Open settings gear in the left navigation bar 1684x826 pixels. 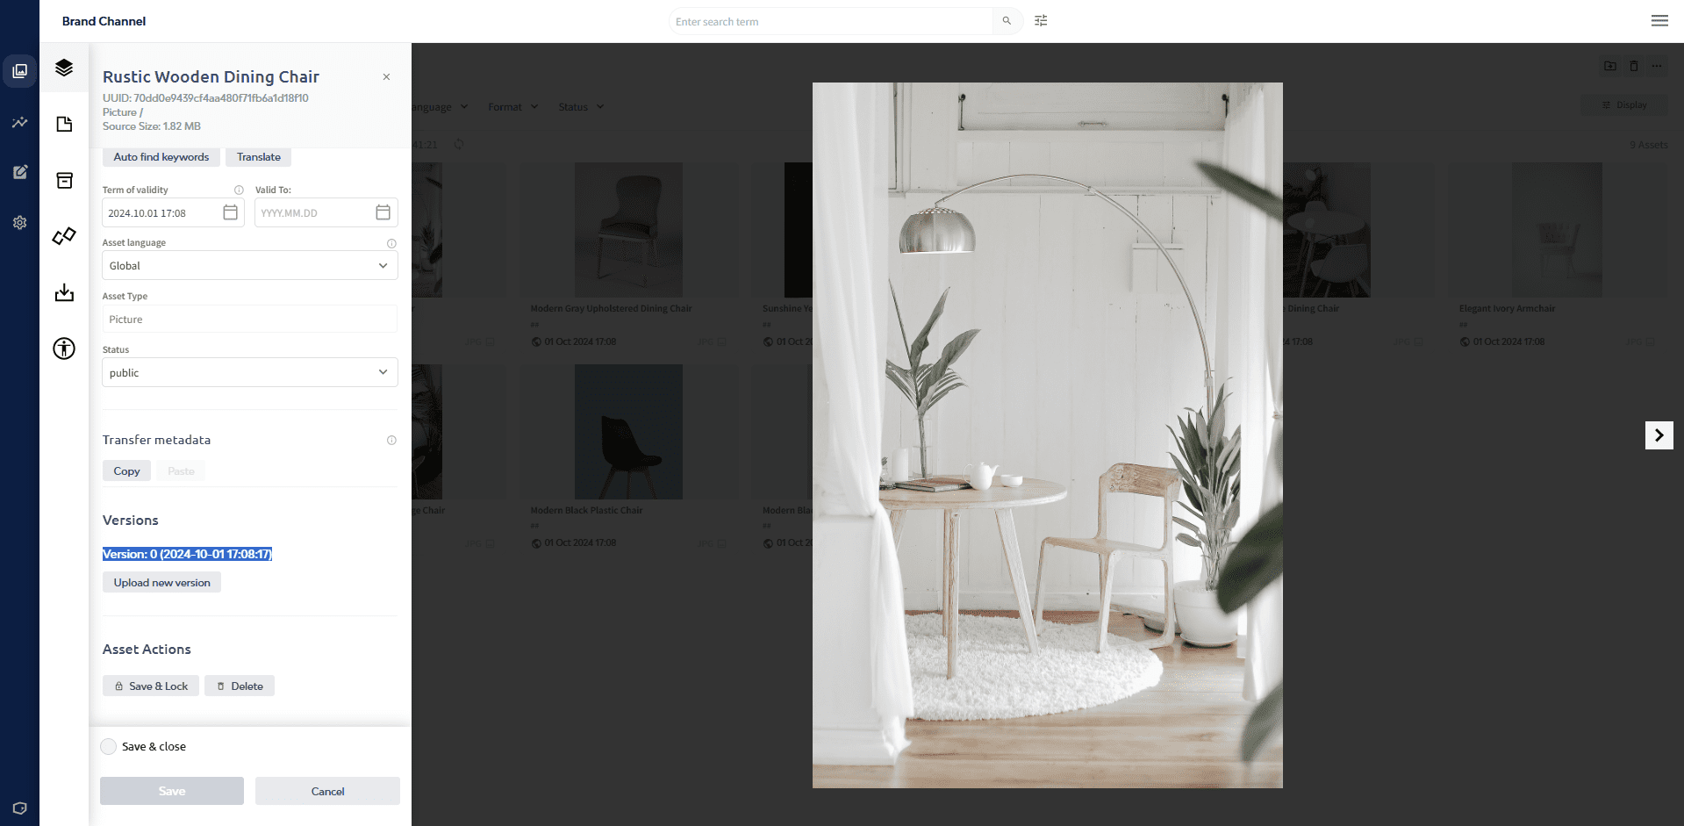pos(19,223)
